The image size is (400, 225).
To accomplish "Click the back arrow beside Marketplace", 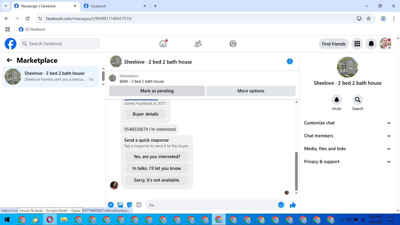I will click(x=9, y=60).
